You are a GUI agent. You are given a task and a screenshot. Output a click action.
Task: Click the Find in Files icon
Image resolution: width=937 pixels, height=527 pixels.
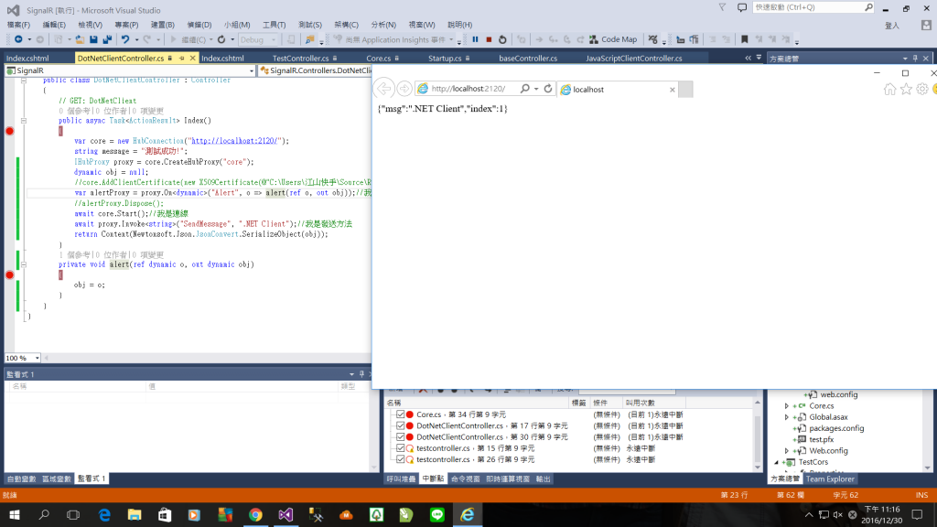[x=309, y=39]
